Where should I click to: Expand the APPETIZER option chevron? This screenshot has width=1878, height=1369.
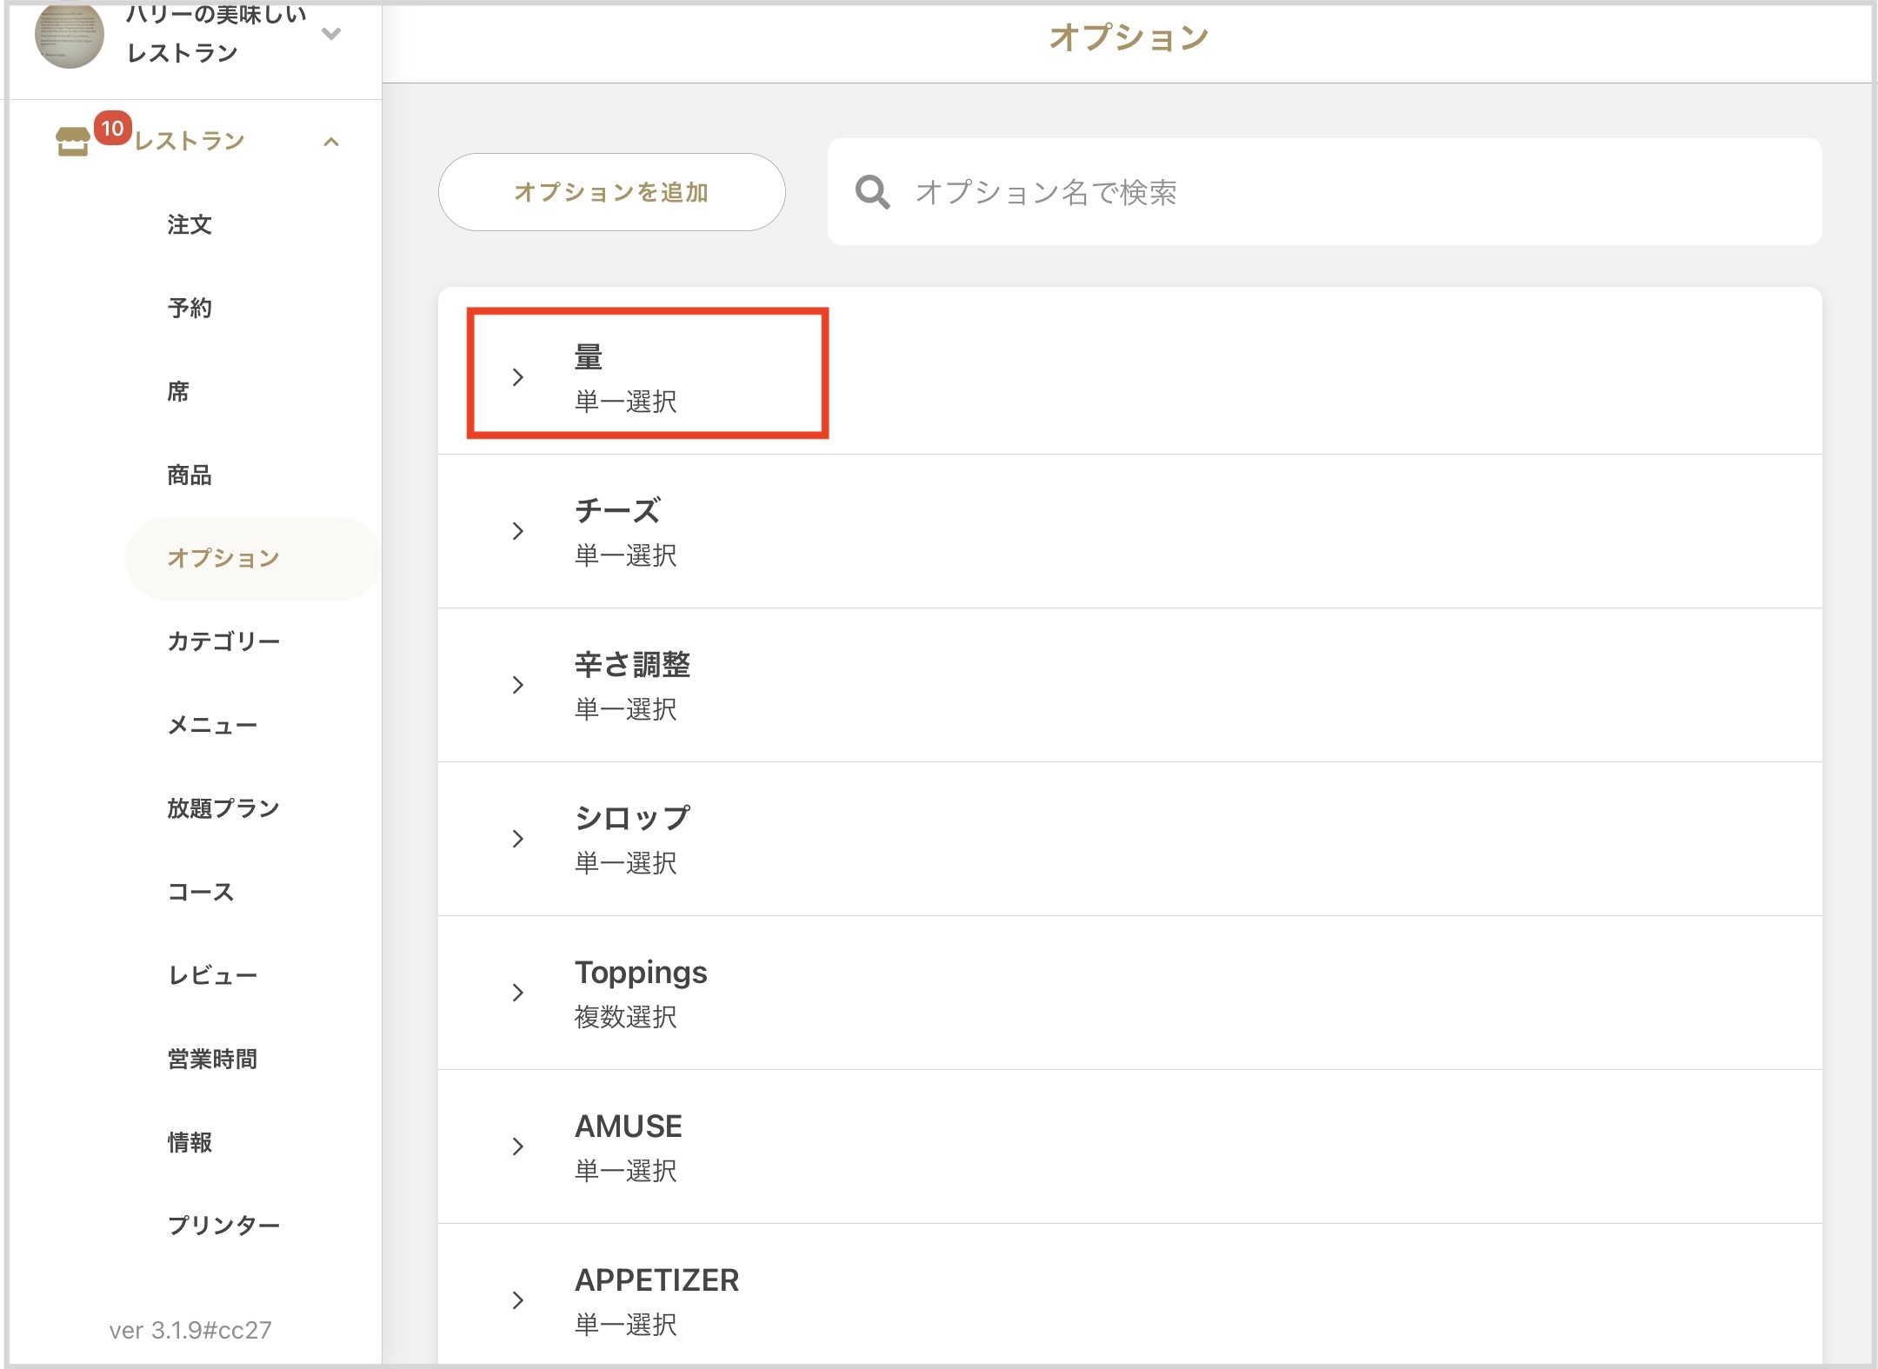click(x=518, y=1300)
